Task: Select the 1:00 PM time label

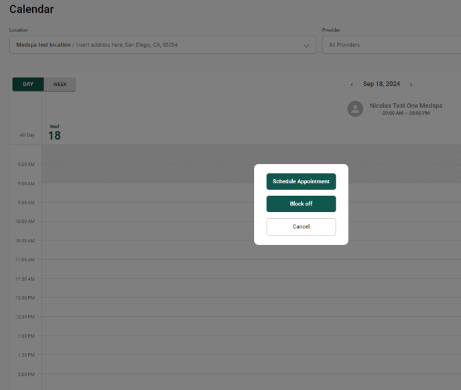Action: pyautogui.click(x=26, y=336)
